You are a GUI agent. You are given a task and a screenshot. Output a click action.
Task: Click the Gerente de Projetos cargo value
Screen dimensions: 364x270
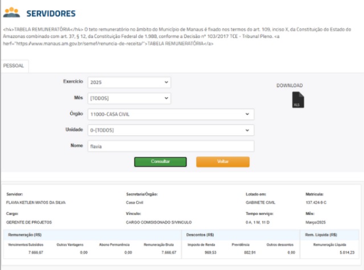point(28,222)
